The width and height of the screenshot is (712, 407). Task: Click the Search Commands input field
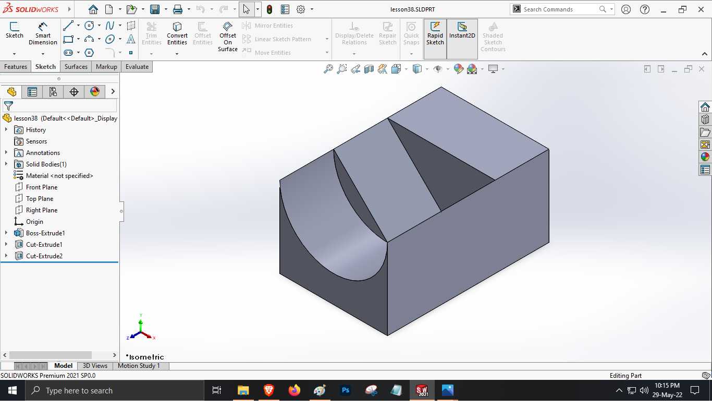(560, 9)
